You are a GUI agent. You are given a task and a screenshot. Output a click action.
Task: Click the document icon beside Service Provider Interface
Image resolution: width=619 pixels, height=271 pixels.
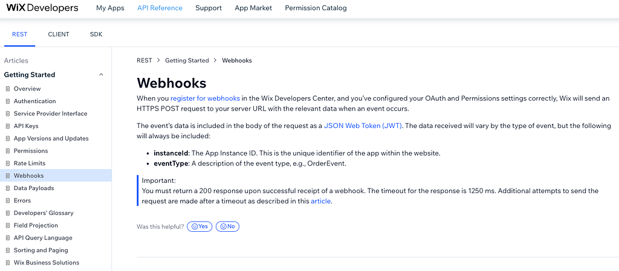(x=8, y=113)
